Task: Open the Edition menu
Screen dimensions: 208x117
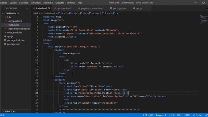Action: [x=13, y=3]
